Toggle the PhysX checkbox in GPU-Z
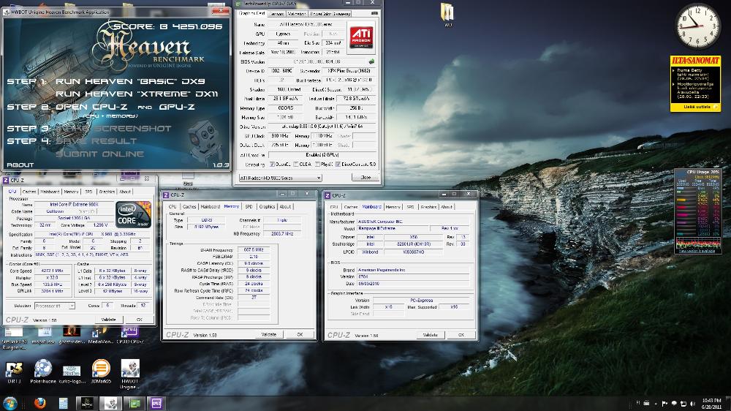The width and height of the screenshot is (731, 411). pyautogui.click(x=317, y=165)
